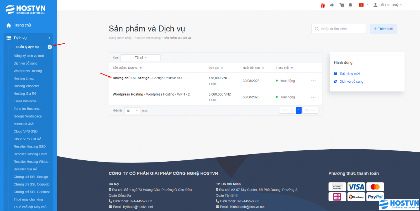420x211 pixels.
Task: Select Reseller Hosting SSD in sidebar
Action: [29, 147]
